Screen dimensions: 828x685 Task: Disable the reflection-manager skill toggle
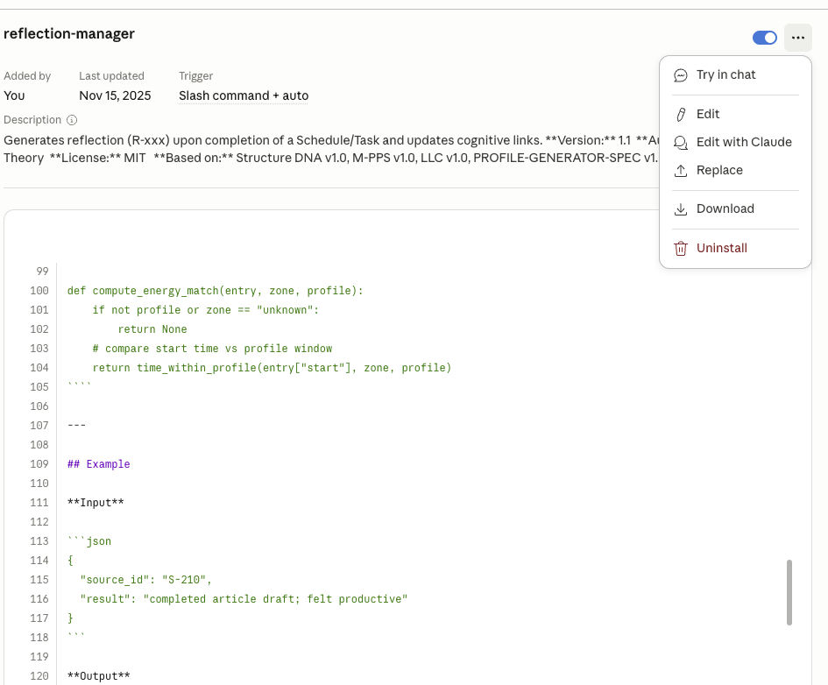(764, 38)
